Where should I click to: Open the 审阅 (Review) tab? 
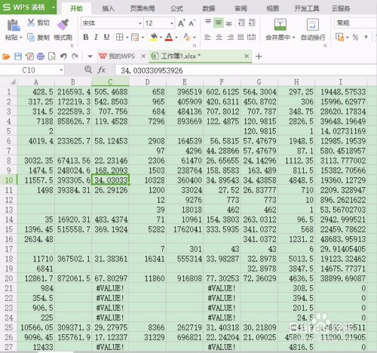click(241, 8)
